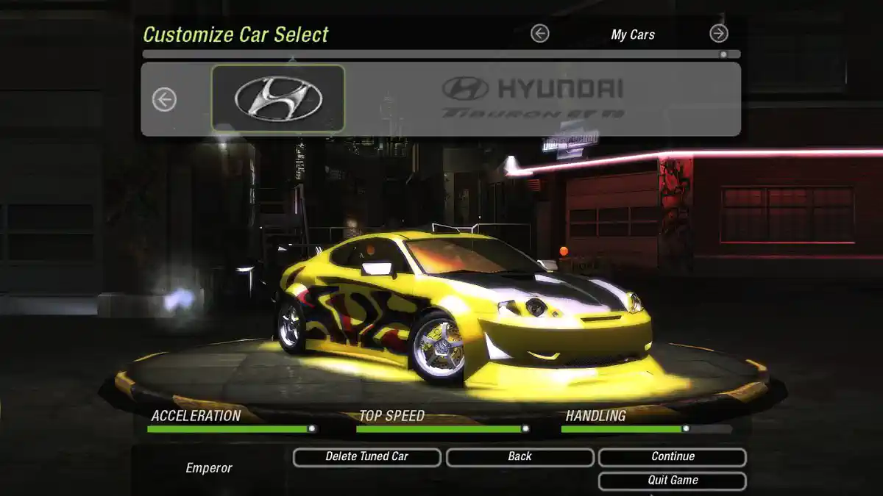This screenshot has width=883, height=496.
Task: Click the My Cars category label
Action: pos(633,35)
